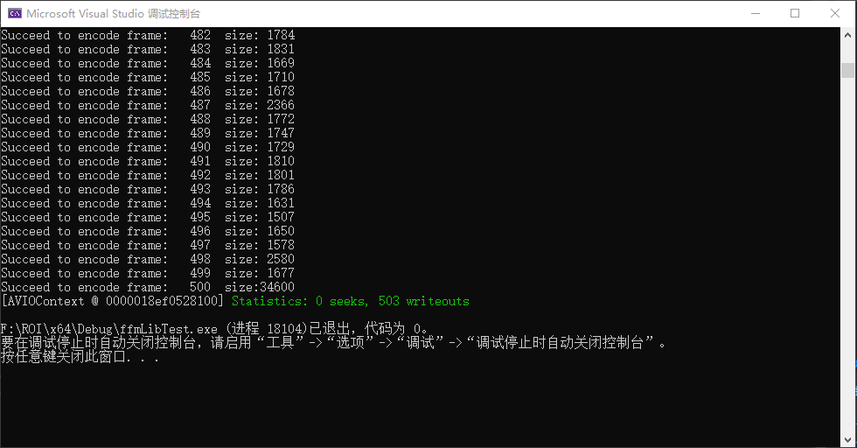
Task: Click the line for frame 494 size 1631
Action: click(148, 203)
